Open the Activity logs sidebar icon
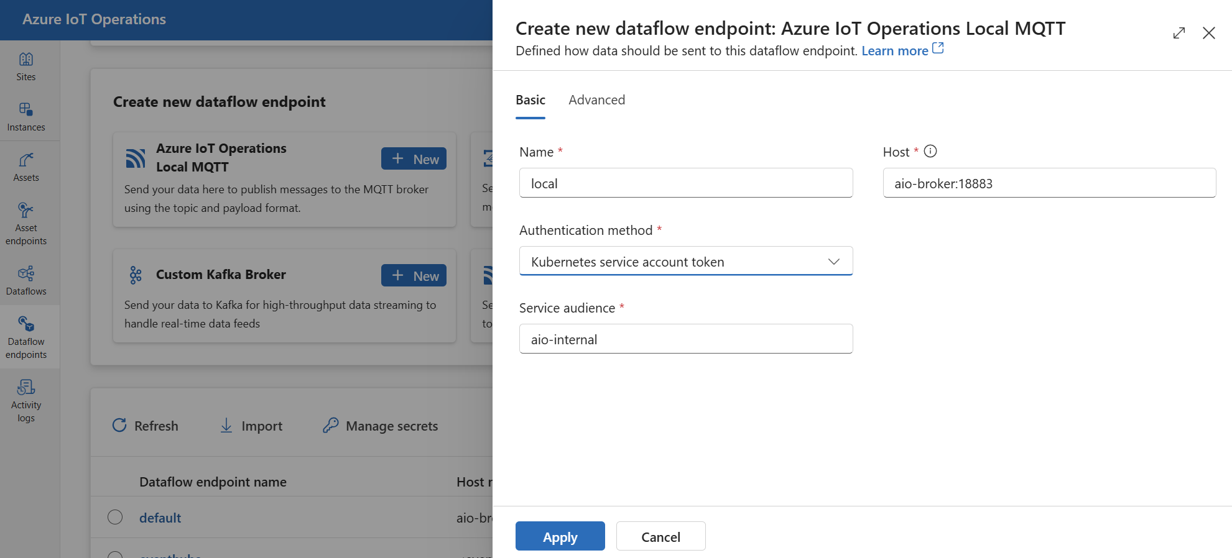The width and height of the screenshot is (1232, 558). (x=26, y=387)
